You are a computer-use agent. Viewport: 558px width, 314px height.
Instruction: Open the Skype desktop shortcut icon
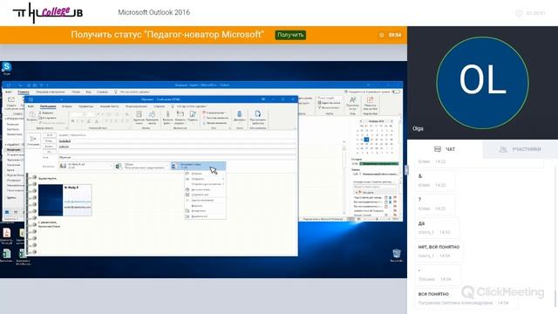point(6,68)
